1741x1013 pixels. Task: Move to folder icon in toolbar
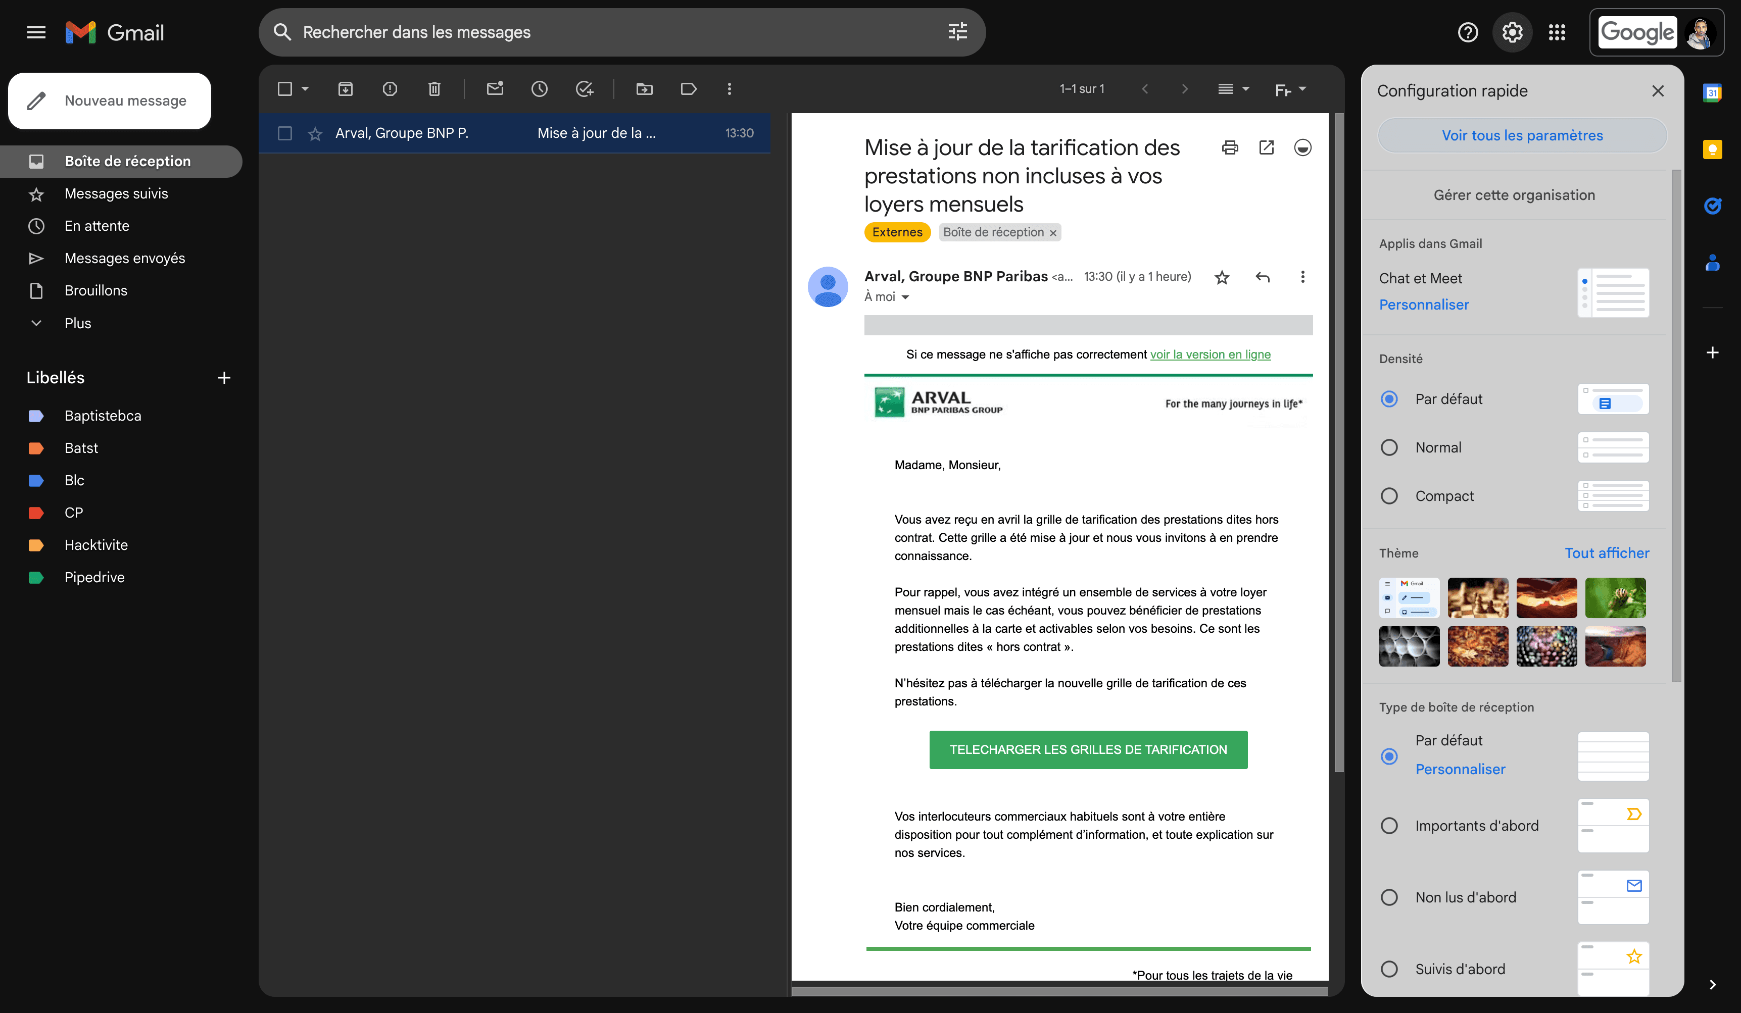click(x=644, y=89)
